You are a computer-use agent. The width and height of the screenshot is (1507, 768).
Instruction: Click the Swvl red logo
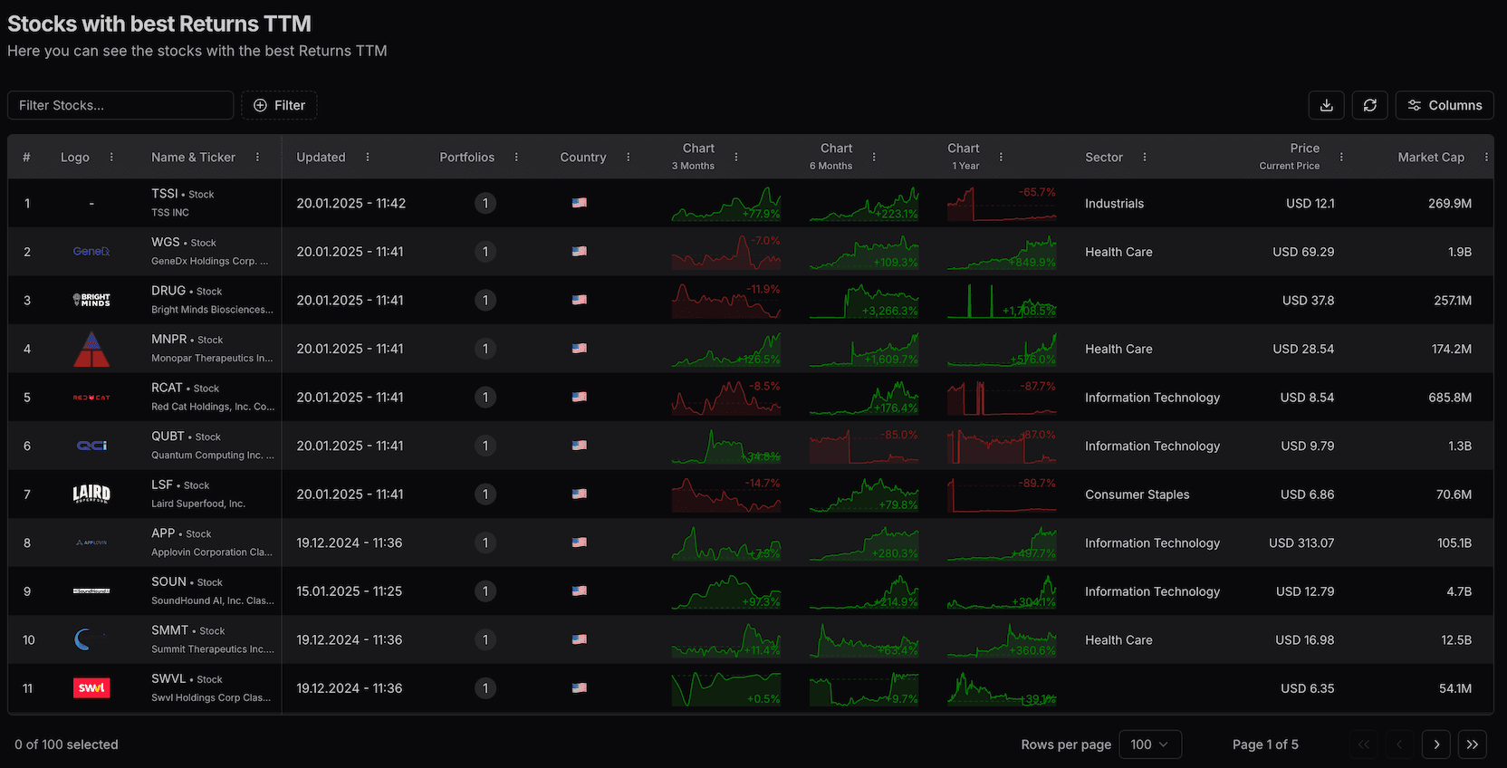coord(91,688)
